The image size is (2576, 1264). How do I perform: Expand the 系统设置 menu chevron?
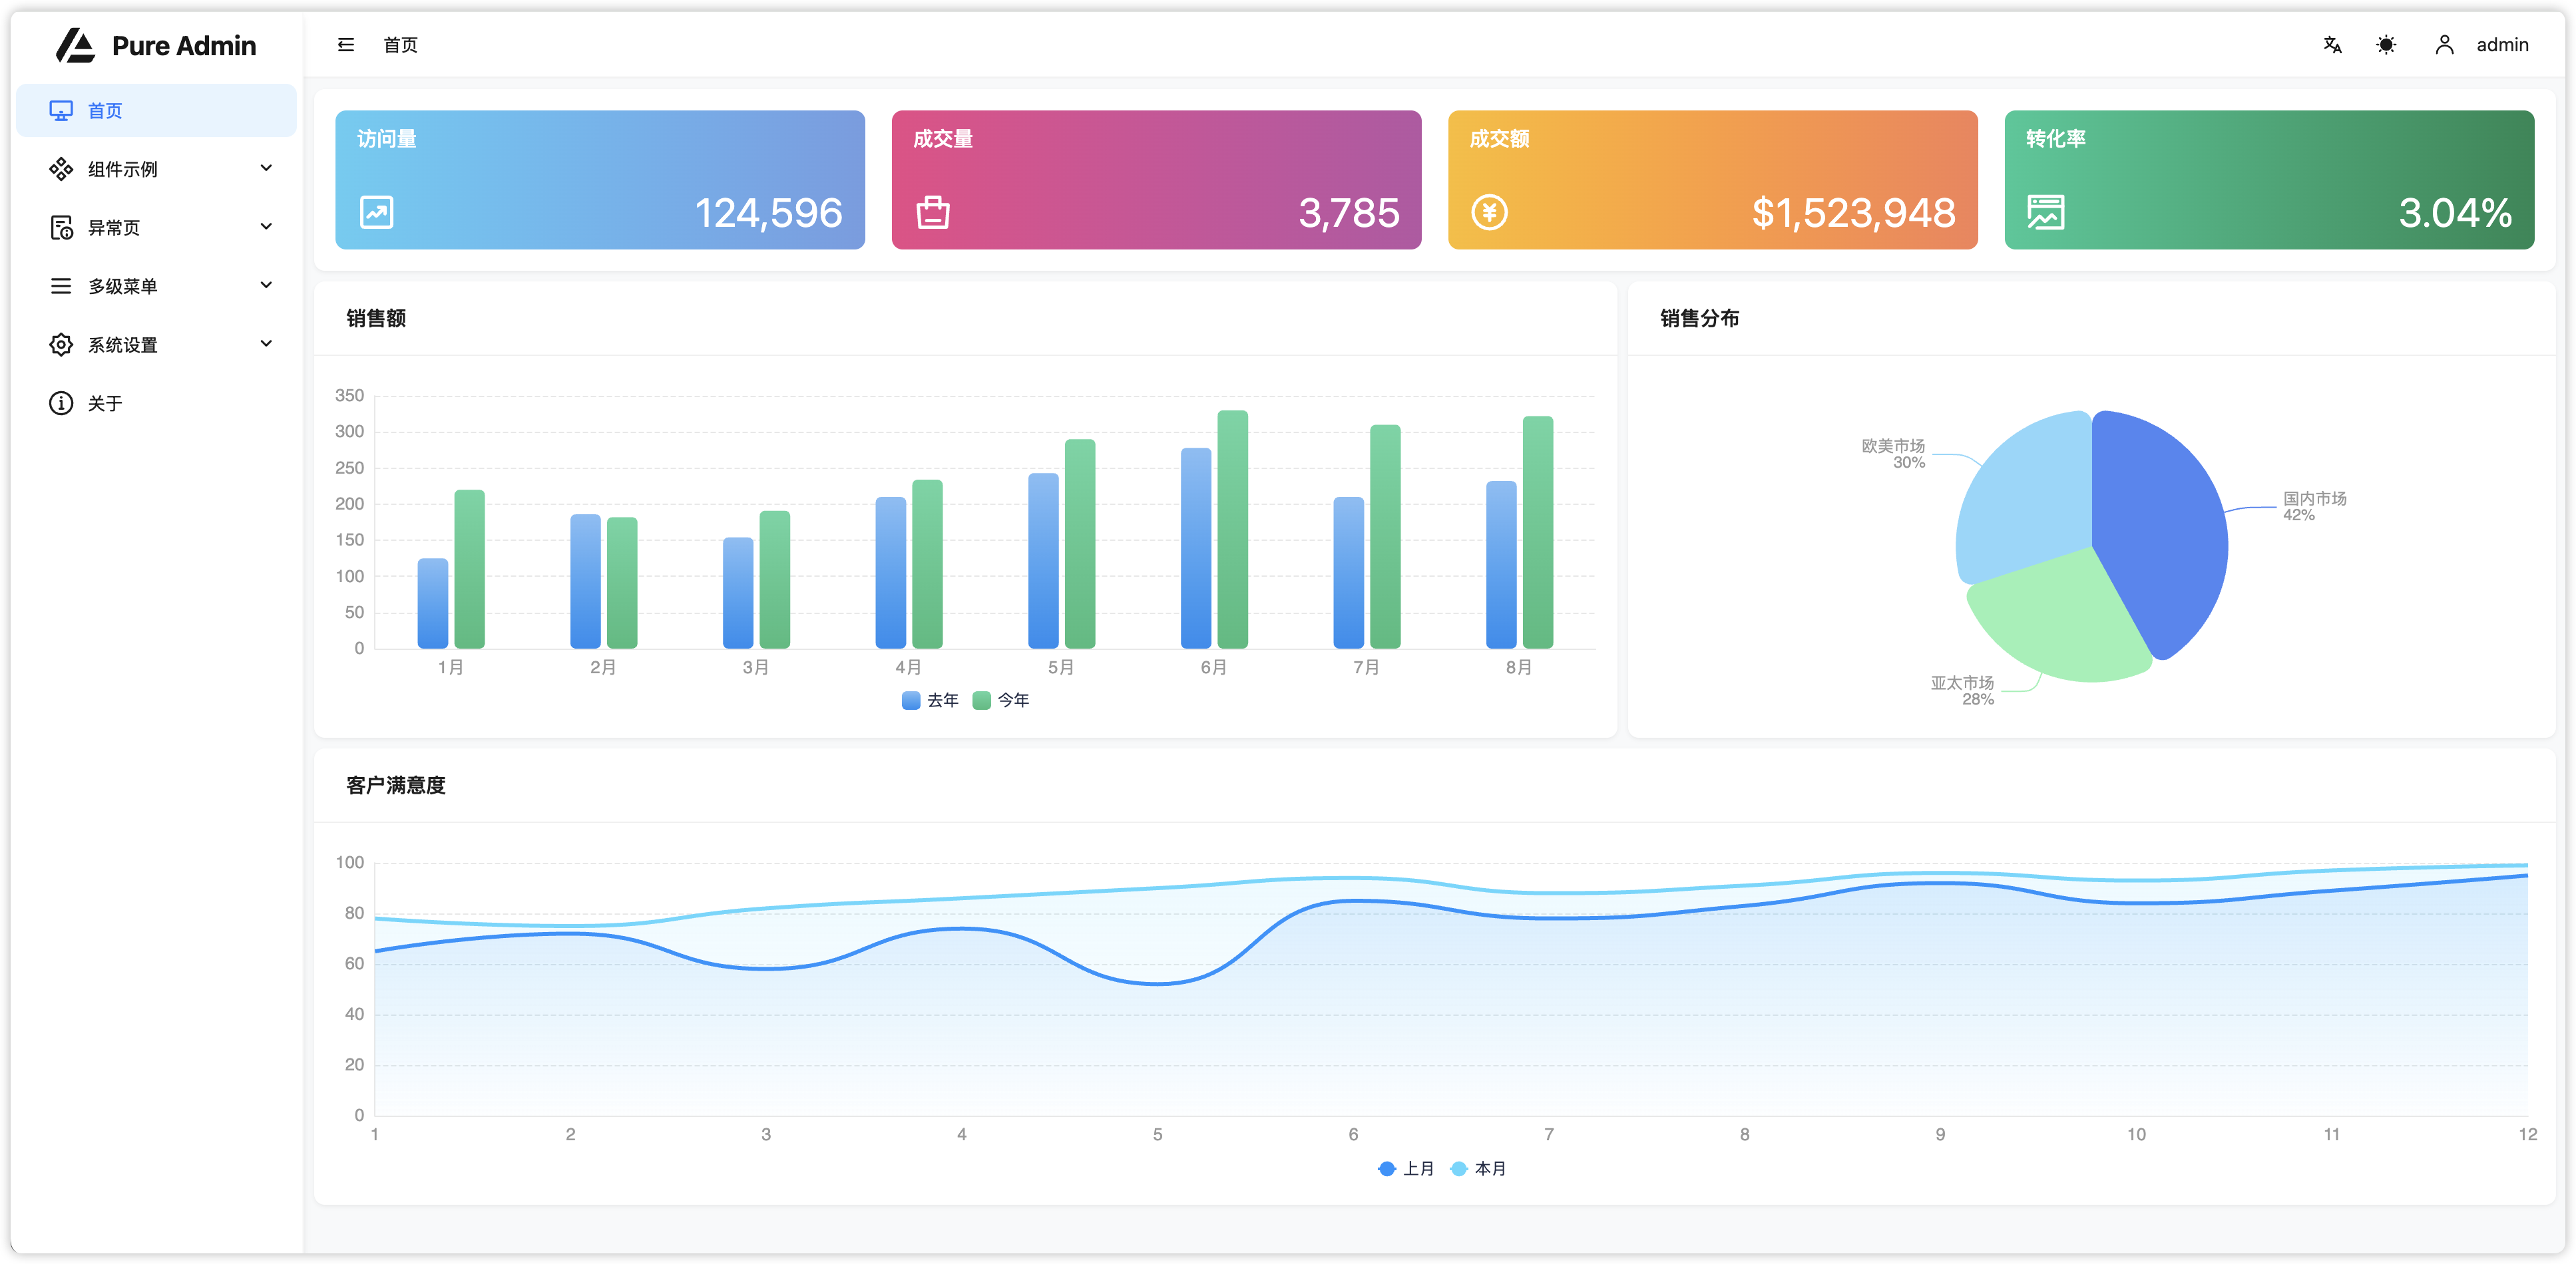(x=266, y=344)
